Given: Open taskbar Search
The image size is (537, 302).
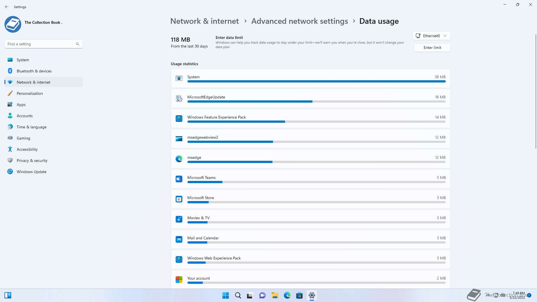Looking at the screenshot, I should (238, 295).
